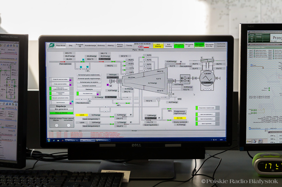Select the Polish flag language icon
The width and height of the screenshot is (282, 187).
(146, 47)
